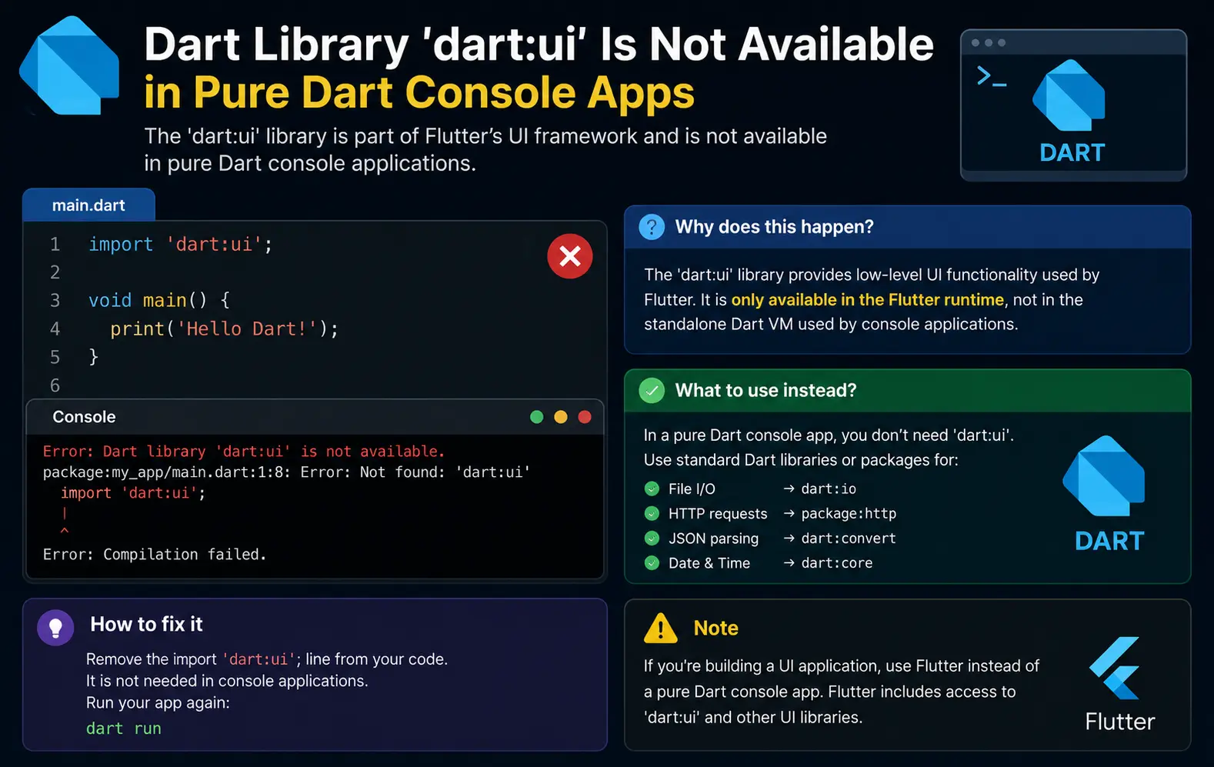Click the Flutter logo in the Note panel

[x=1115, y=668]
